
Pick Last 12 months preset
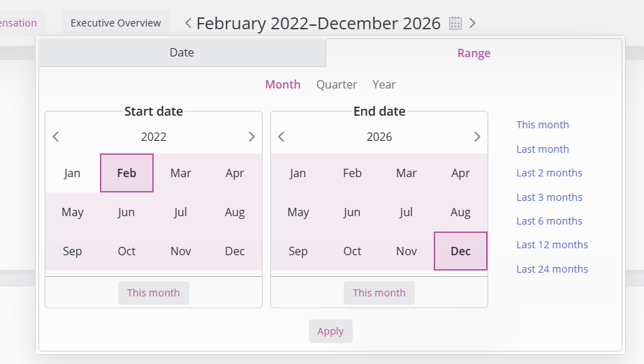[552, 245]
